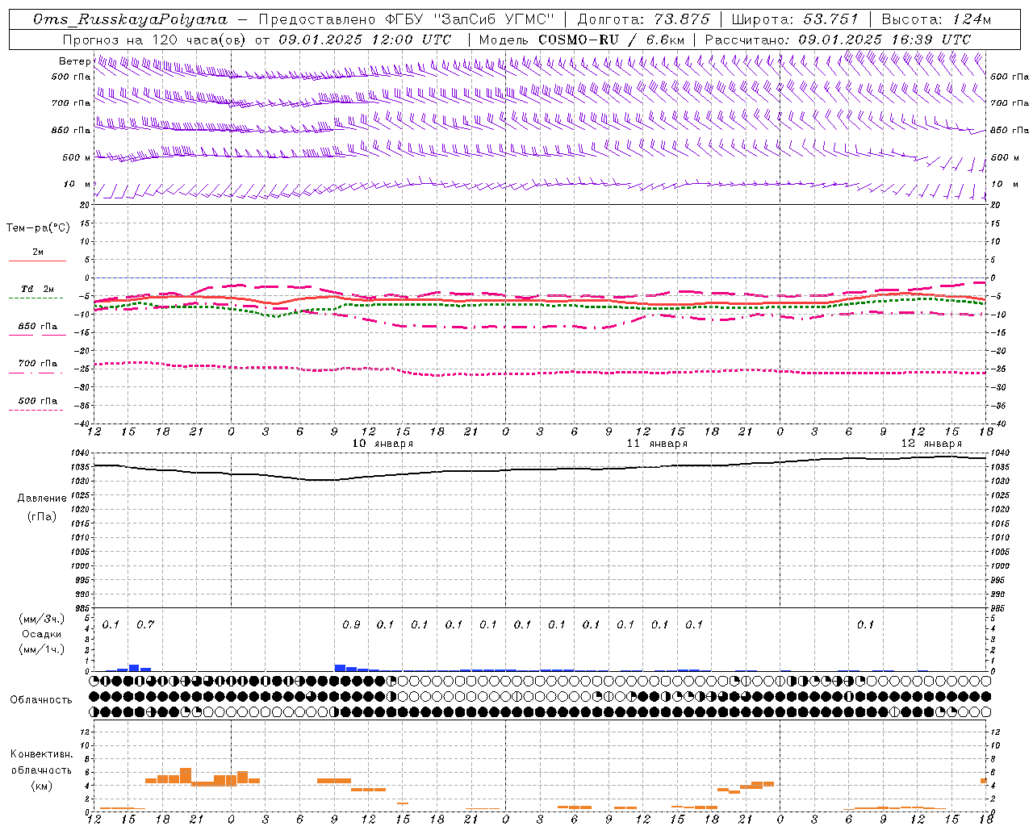
Task: Click the blue precipitation bar under 0.9
Action: coord(340,668)
